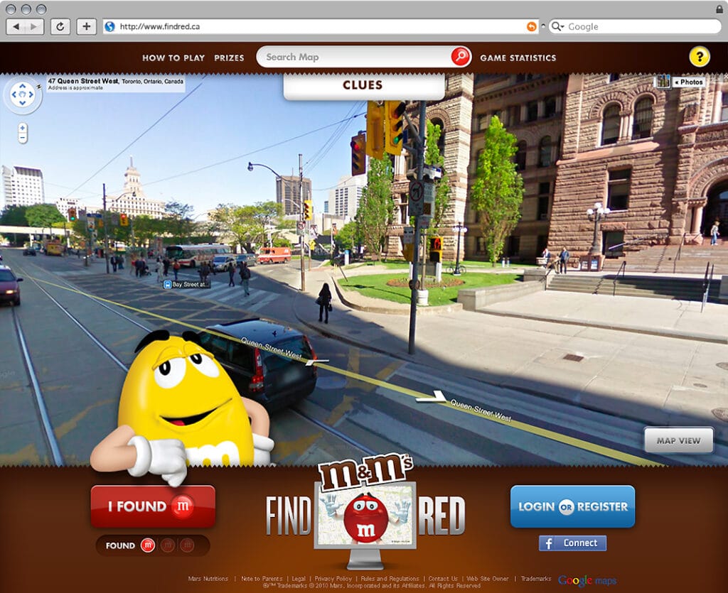
Task: Open the Privacy Policy link
Action: pyautogui.click(x=333, y=579)
